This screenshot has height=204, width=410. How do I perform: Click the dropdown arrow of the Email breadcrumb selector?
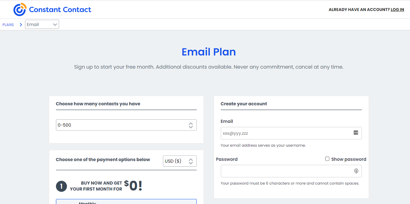point(55,24)
